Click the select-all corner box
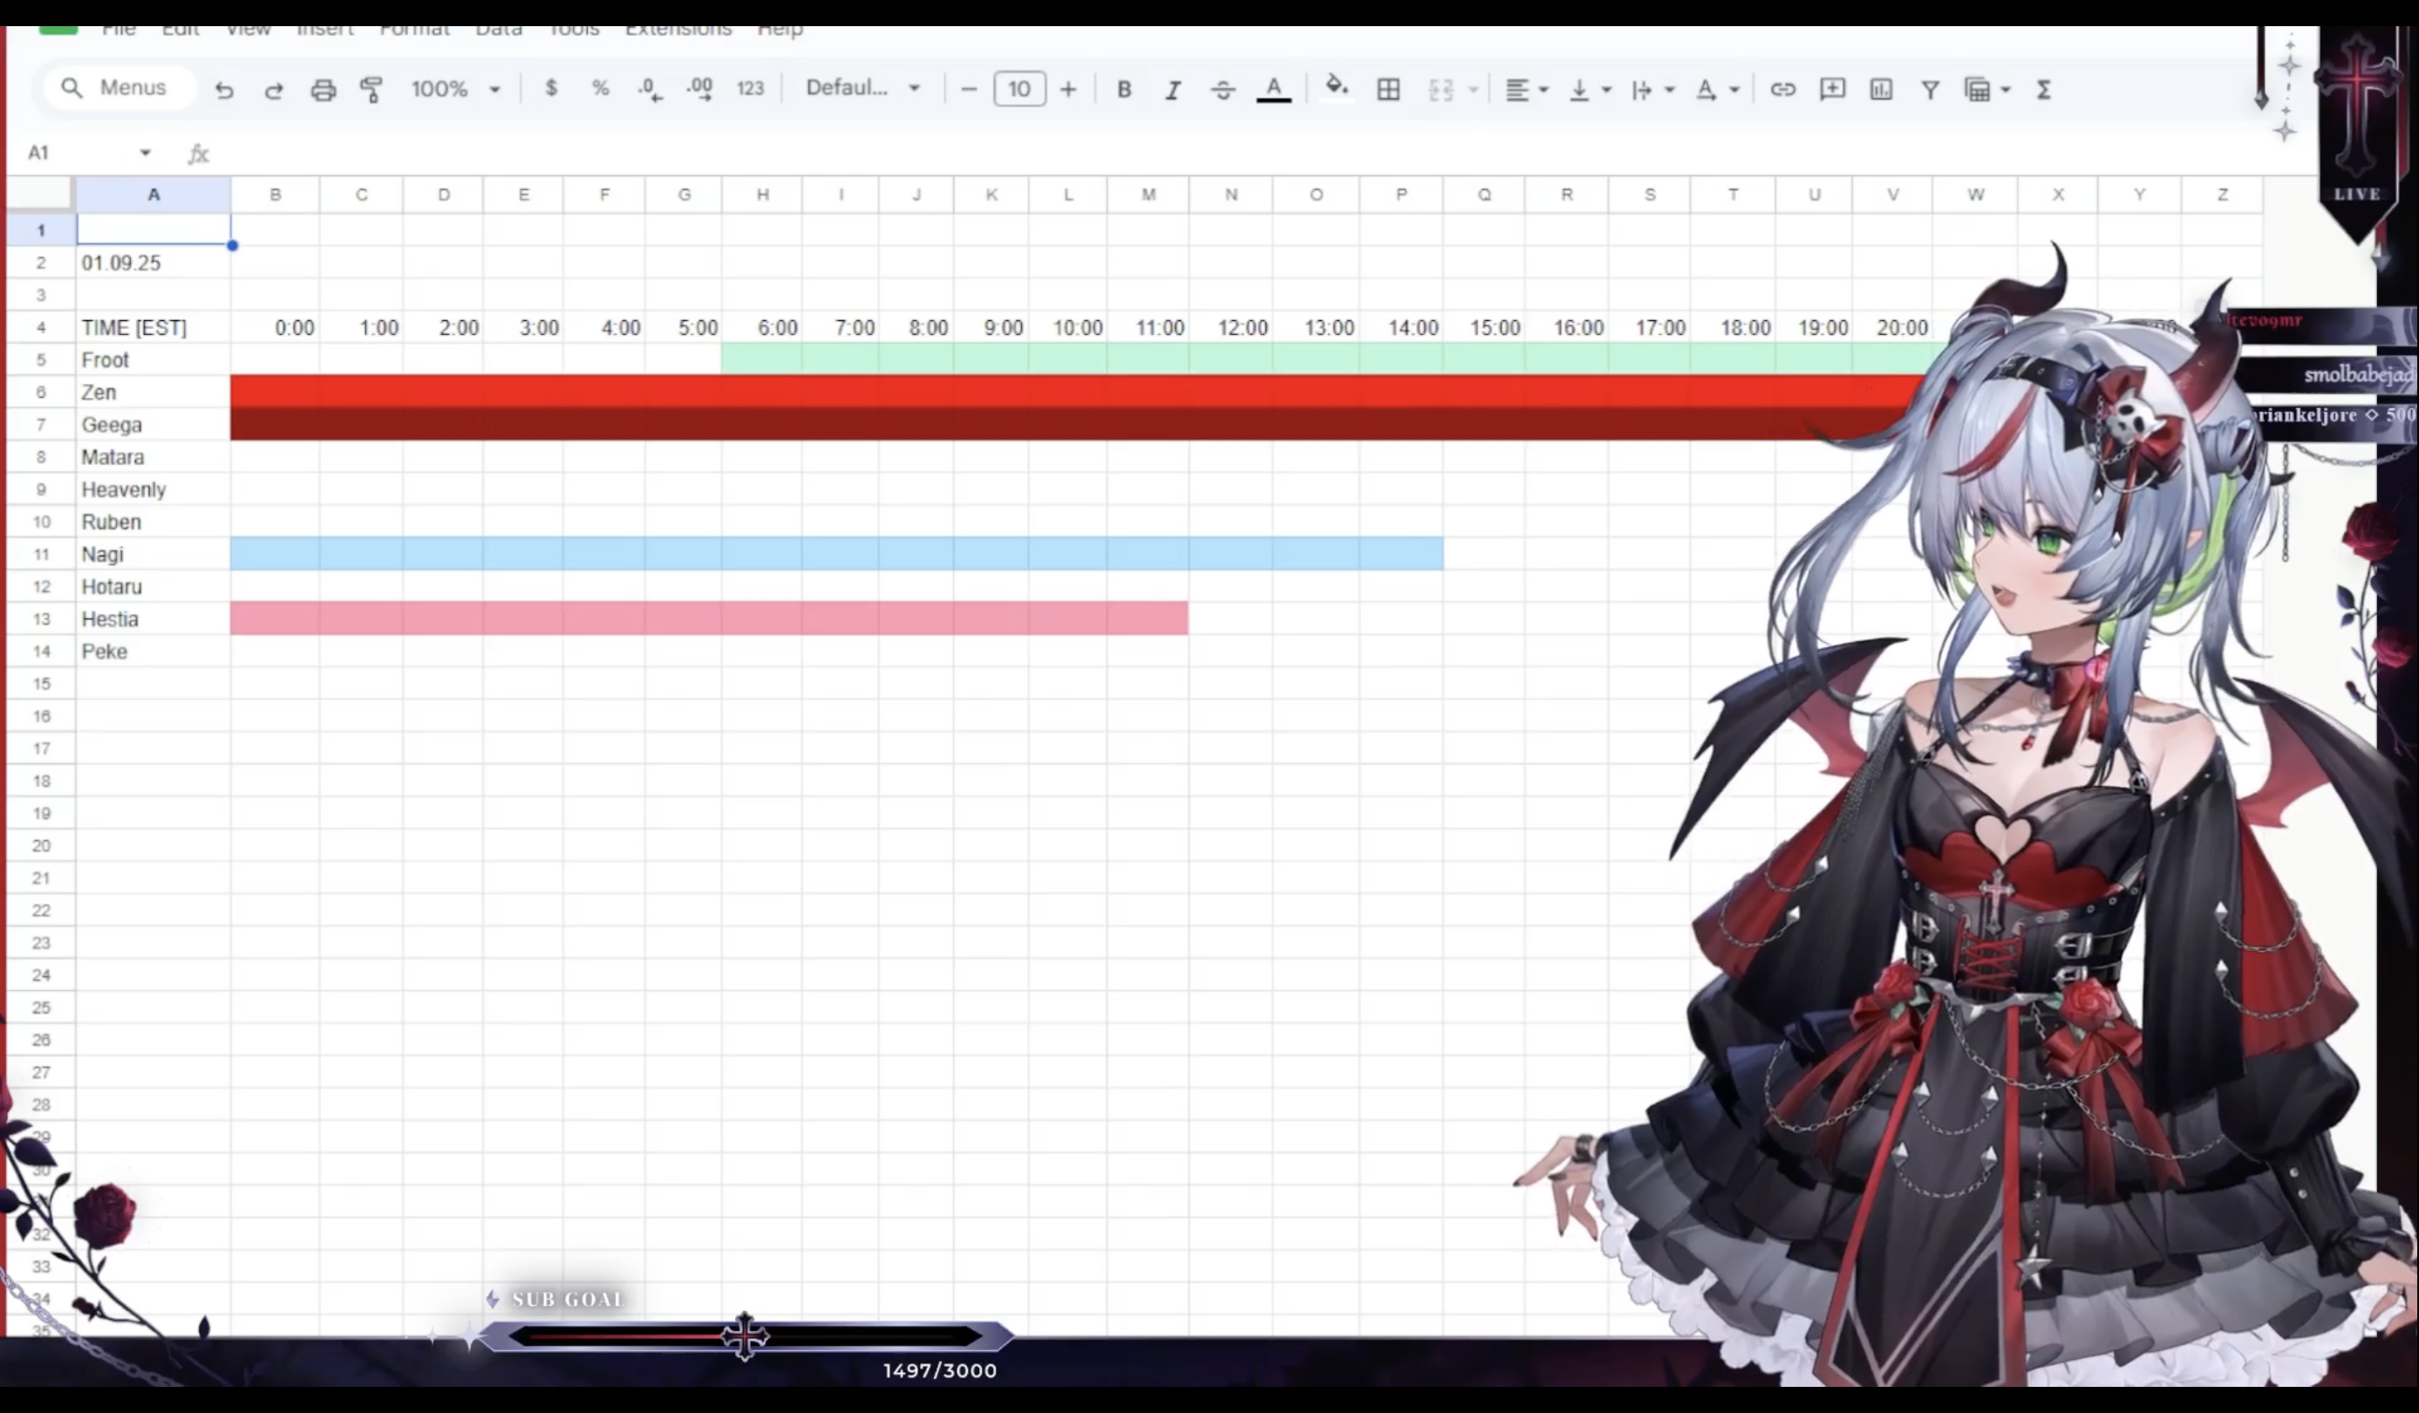 click(39, 194)
